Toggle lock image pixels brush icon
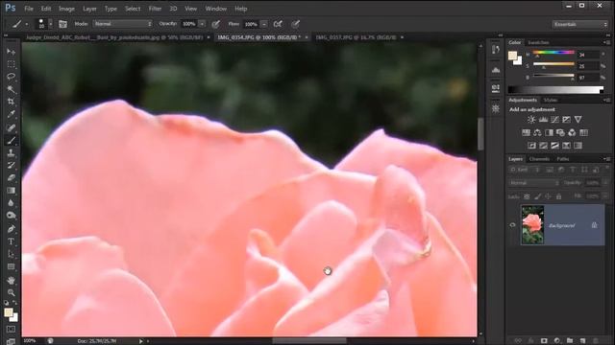 tap(537, 196)
